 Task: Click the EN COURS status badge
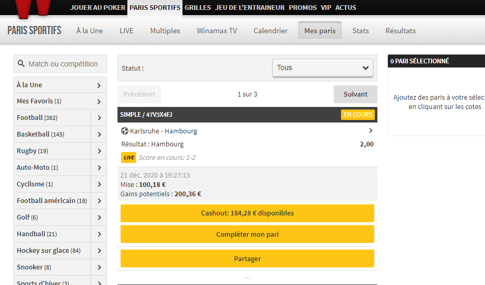358,115
